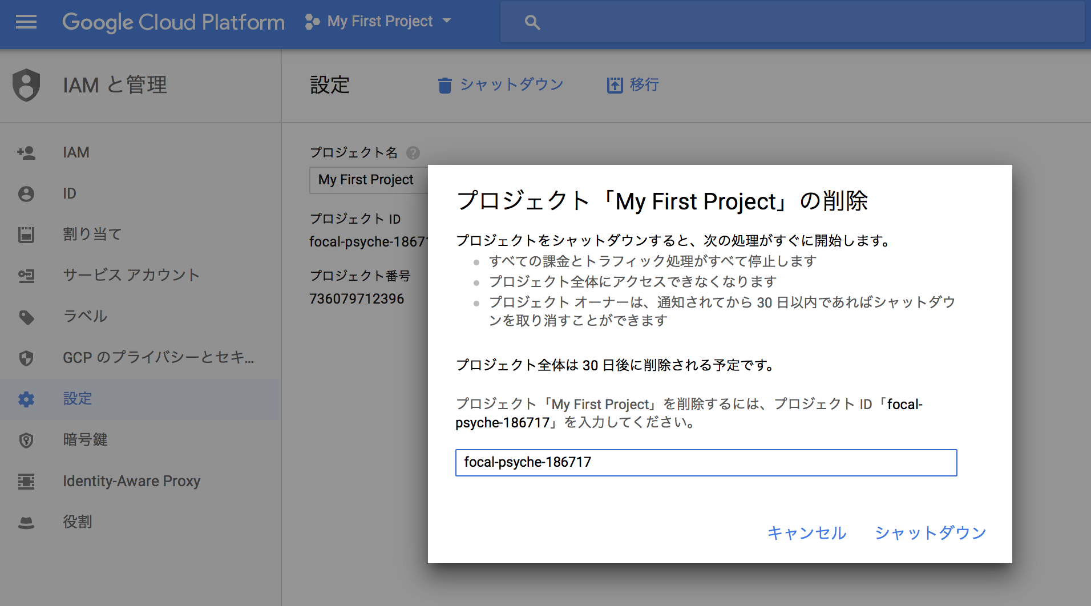Click the シャットダウン toolbar button

click(x=500, y=85)
